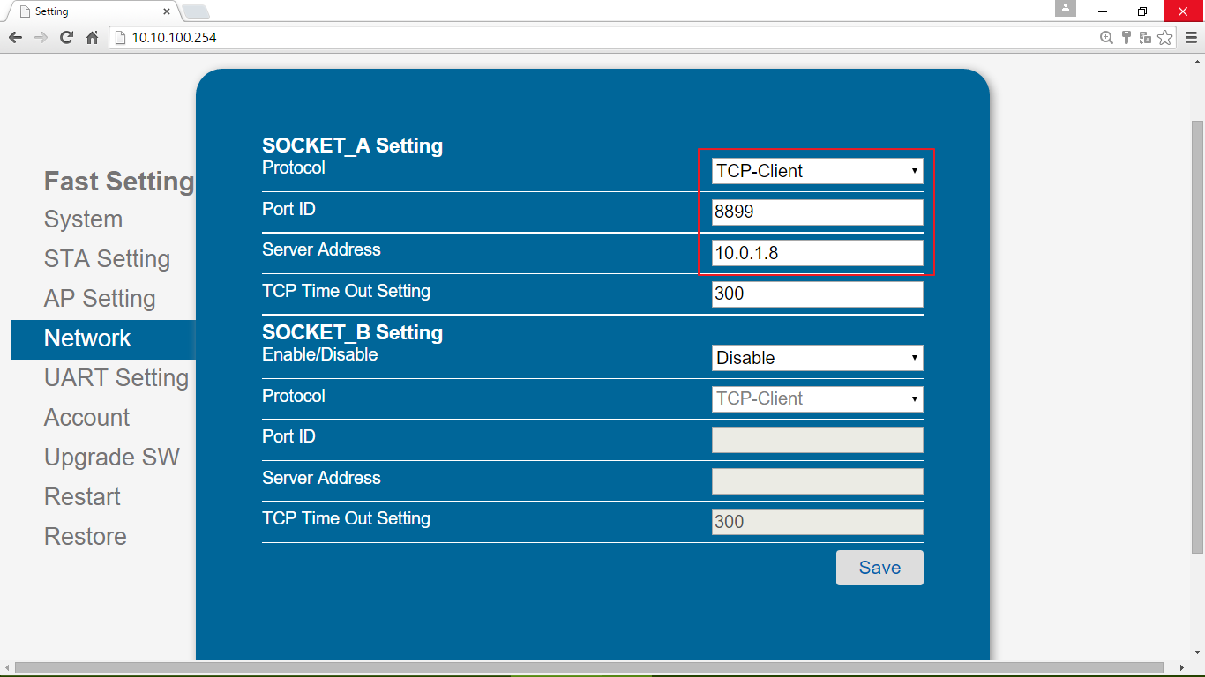Expand the SOCKET_B Enable/Disable dropdown

point(818,358)
